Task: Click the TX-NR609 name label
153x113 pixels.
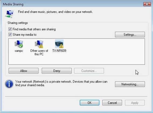Action: (x=59, y=51)
